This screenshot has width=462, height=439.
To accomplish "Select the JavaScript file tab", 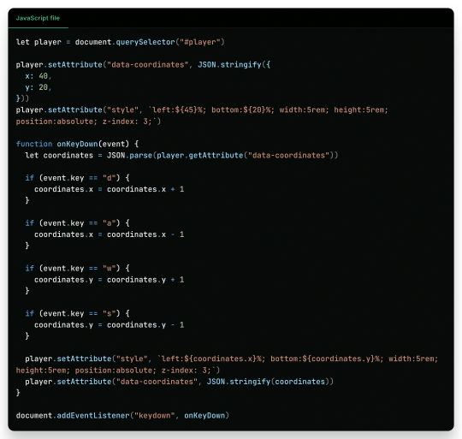I will tap(38, 18).
